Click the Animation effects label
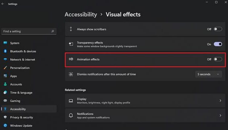The height and width of the screenshot is (130, 228). 88,59
